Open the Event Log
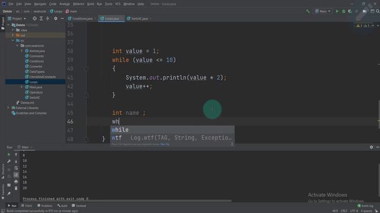The width and height of the screenshot is (380, 213). tap(366, 206)
